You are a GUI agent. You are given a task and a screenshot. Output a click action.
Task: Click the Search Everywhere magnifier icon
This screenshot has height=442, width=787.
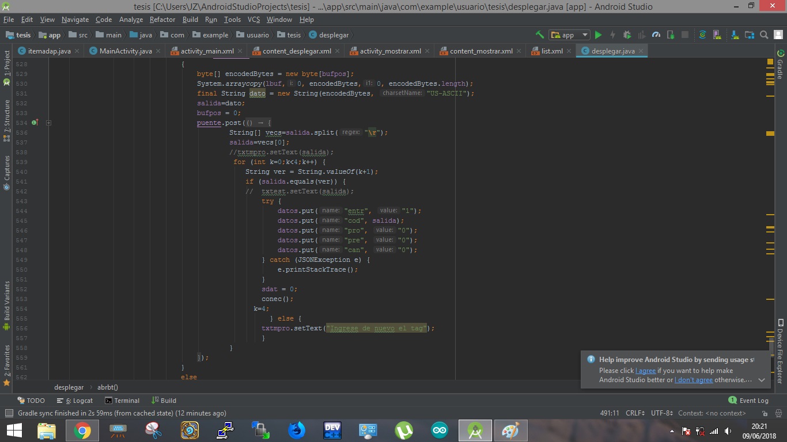[764, 35]
